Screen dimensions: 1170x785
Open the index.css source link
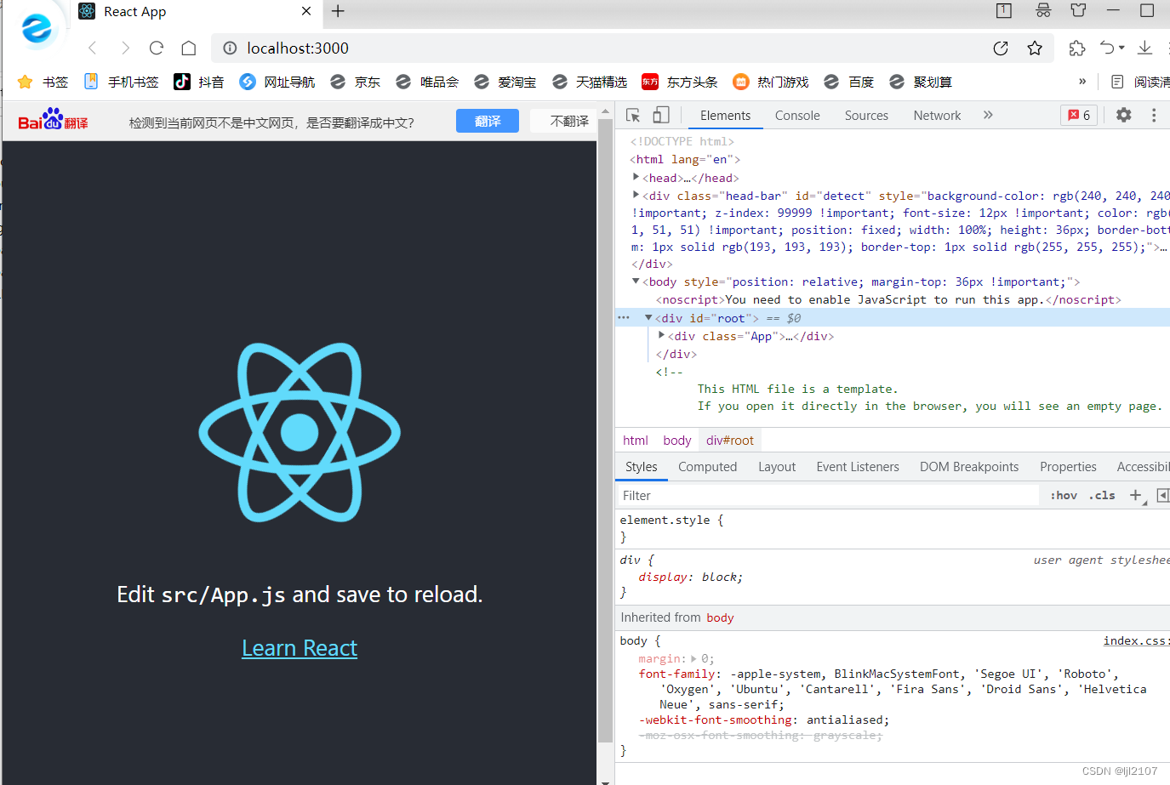tap(1136, 640)
